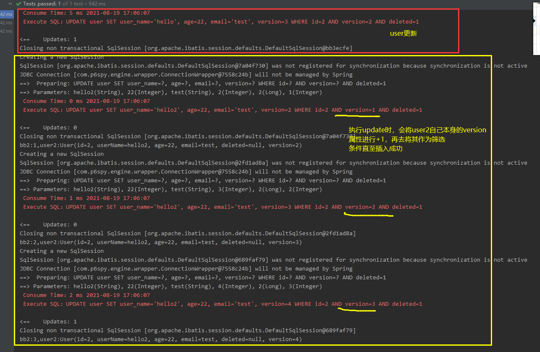Click the 'Consume Time: 1 ms' console line
The height and width of the screenshot is (352, 540).
click(x=86, y=198)
